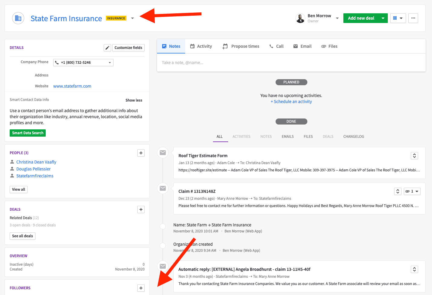Expand the Add new deal dropdown arrow
This screenshot has width=432, height=295.
tap(383, 18)
